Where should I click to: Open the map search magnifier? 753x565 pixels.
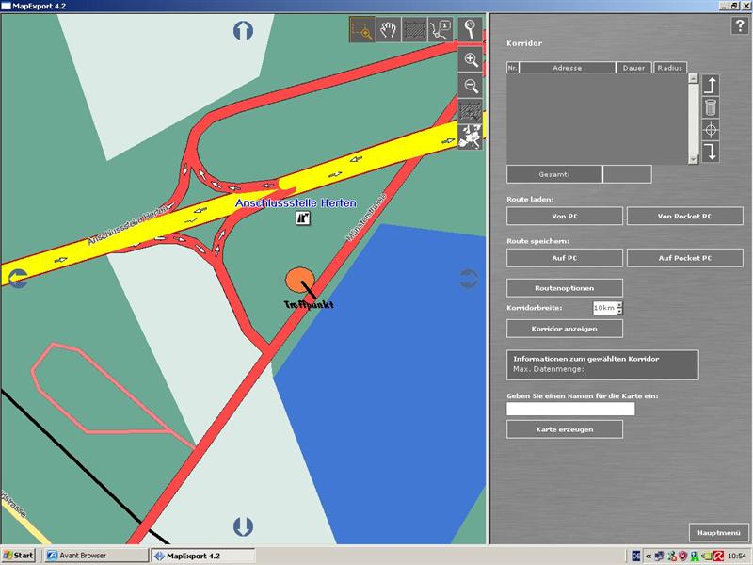471,30
